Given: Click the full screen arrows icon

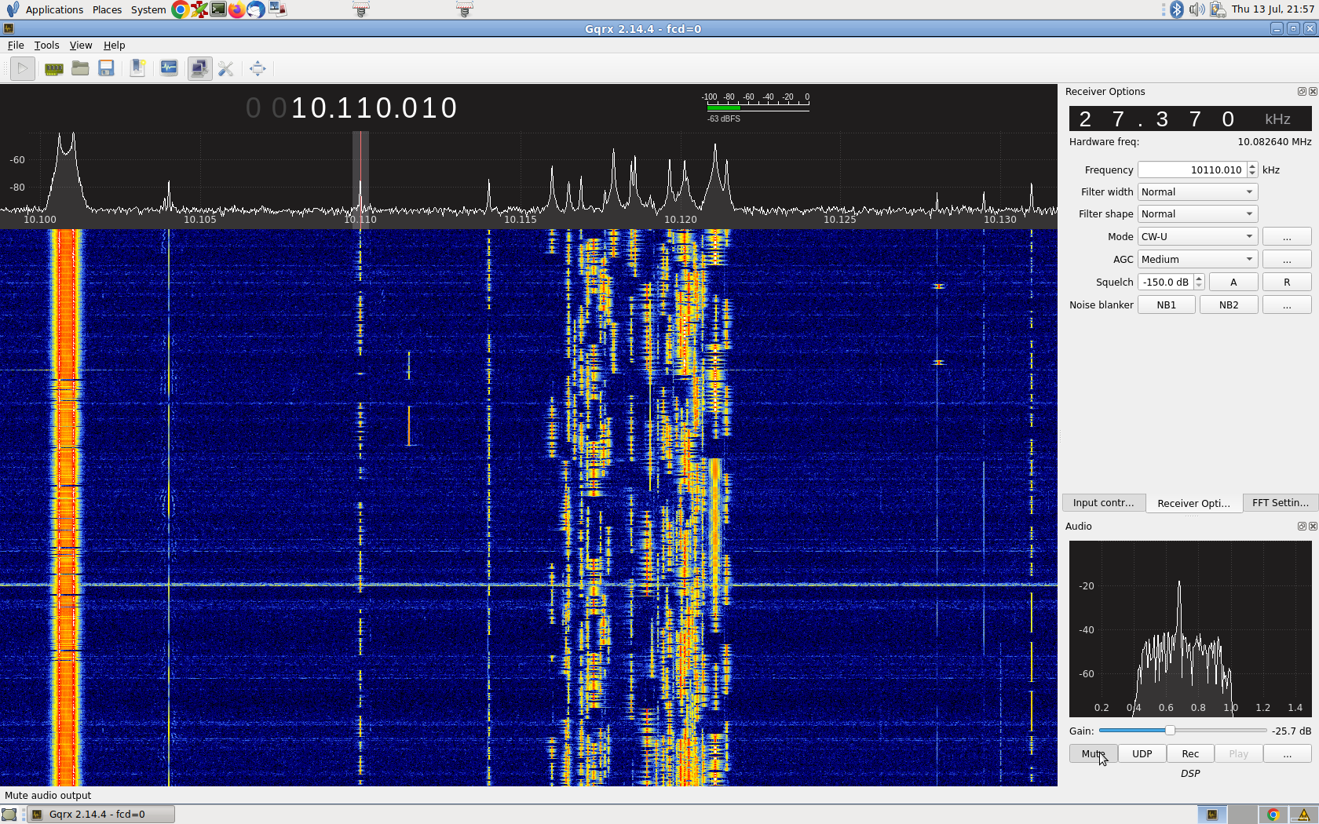Looking at the screenshot, I should click(x=258, y=69).
